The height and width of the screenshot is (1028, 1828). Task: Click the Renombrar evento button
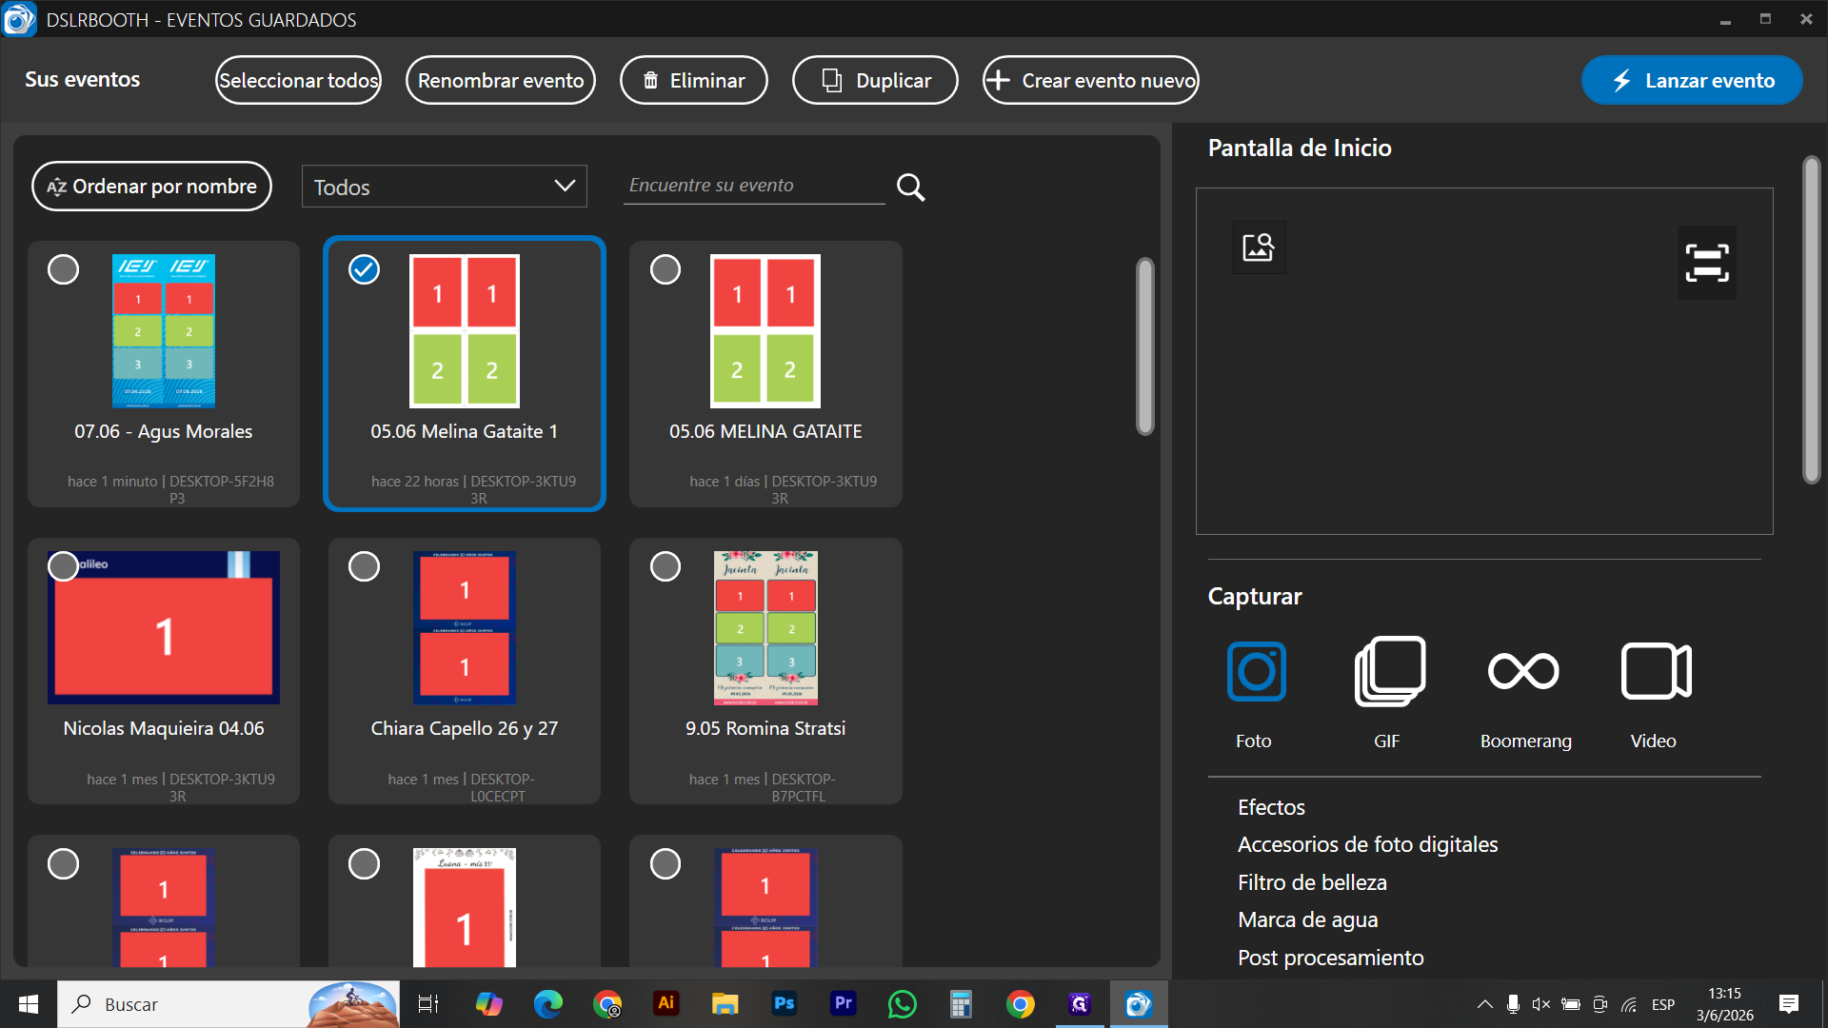pos(501,80)
